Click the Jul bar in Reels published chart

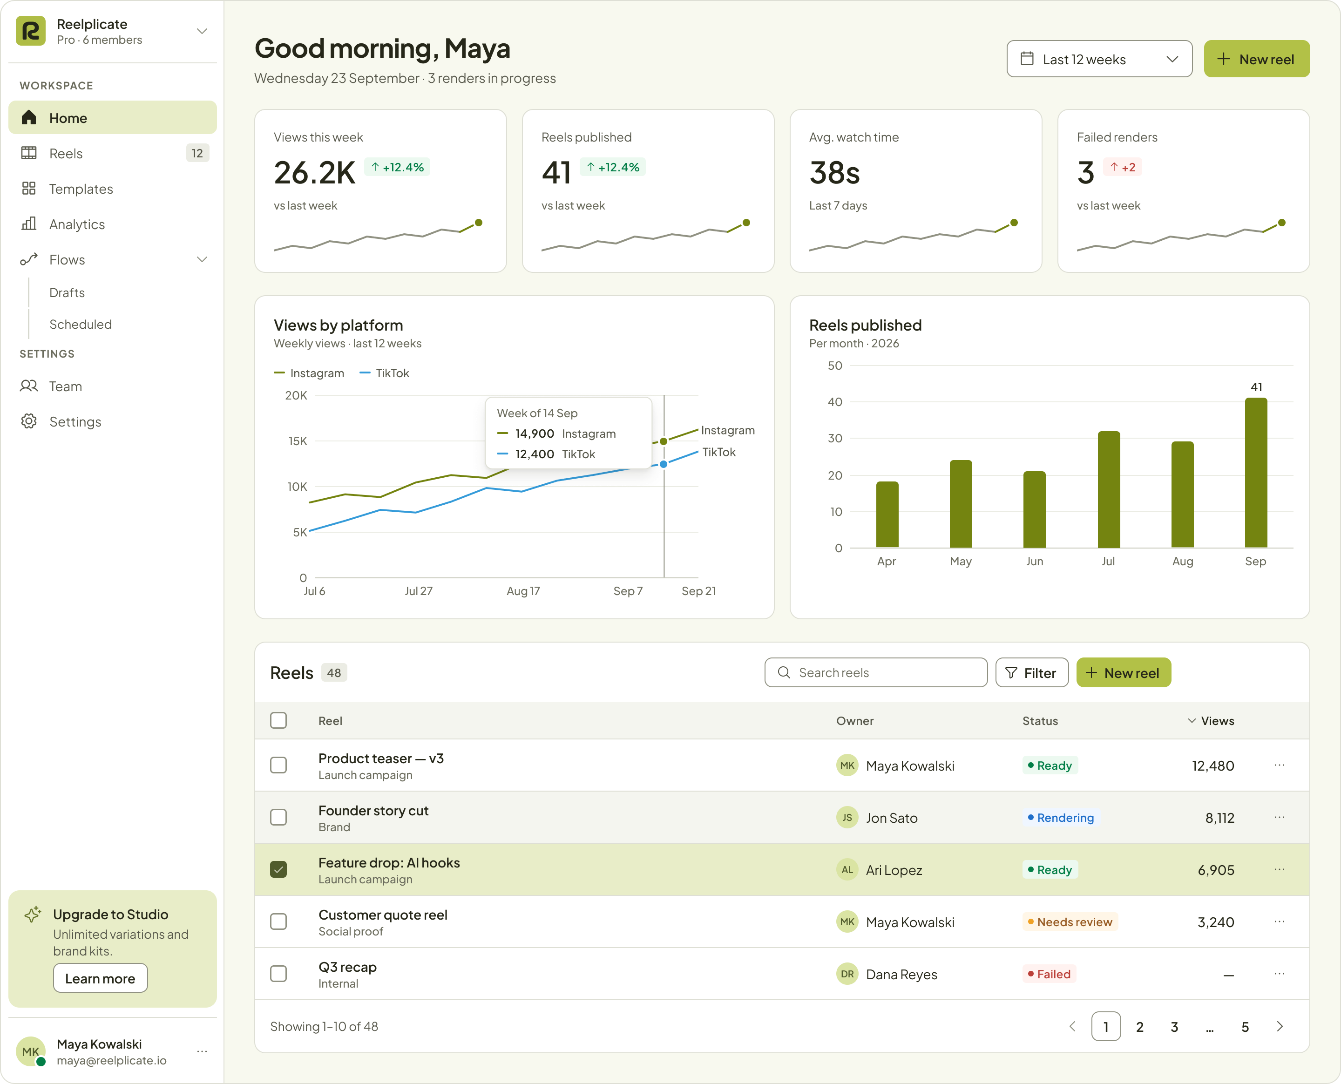click(1109, 489)
